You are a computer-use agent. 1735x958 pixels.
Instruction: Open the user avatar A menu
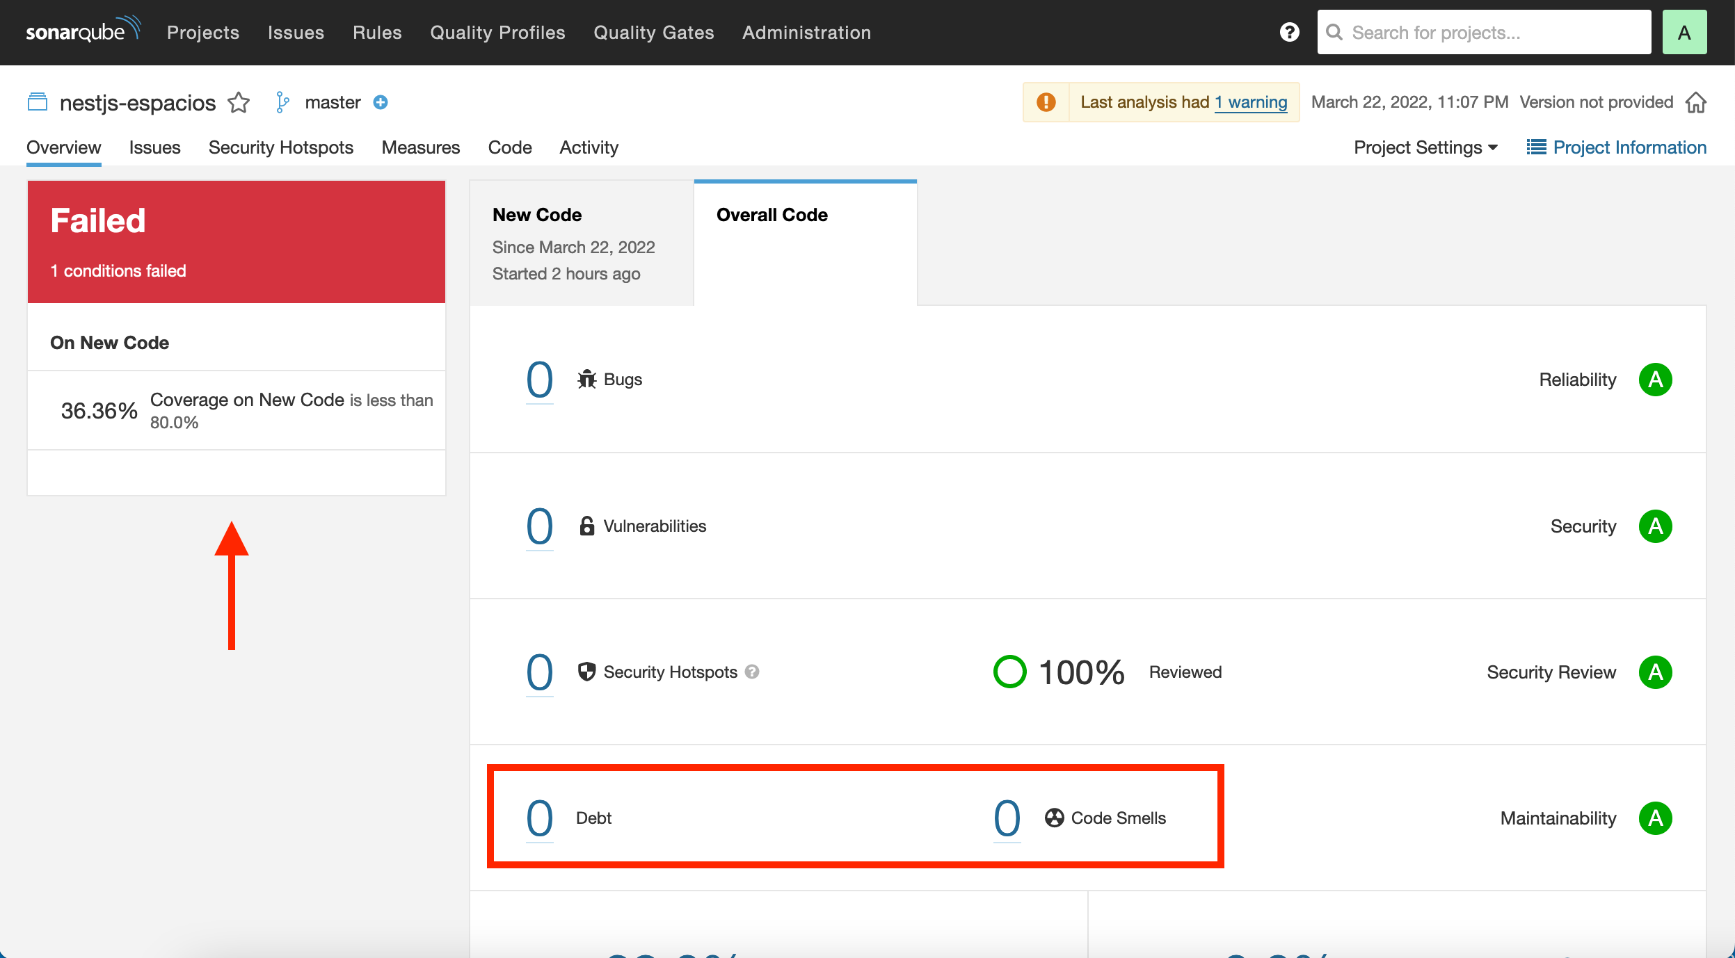coord(1684,32)
